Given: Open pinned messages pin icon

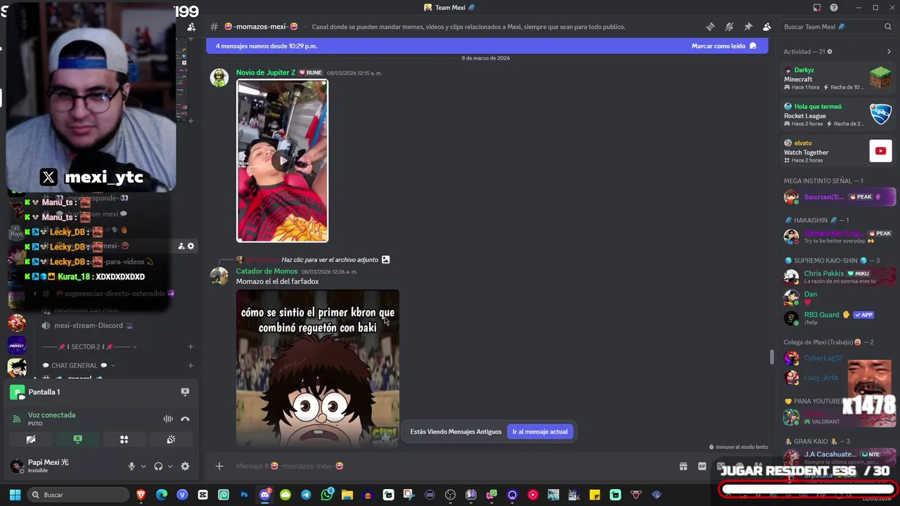Looking at the screenshot, I should (x=748, y=27).
